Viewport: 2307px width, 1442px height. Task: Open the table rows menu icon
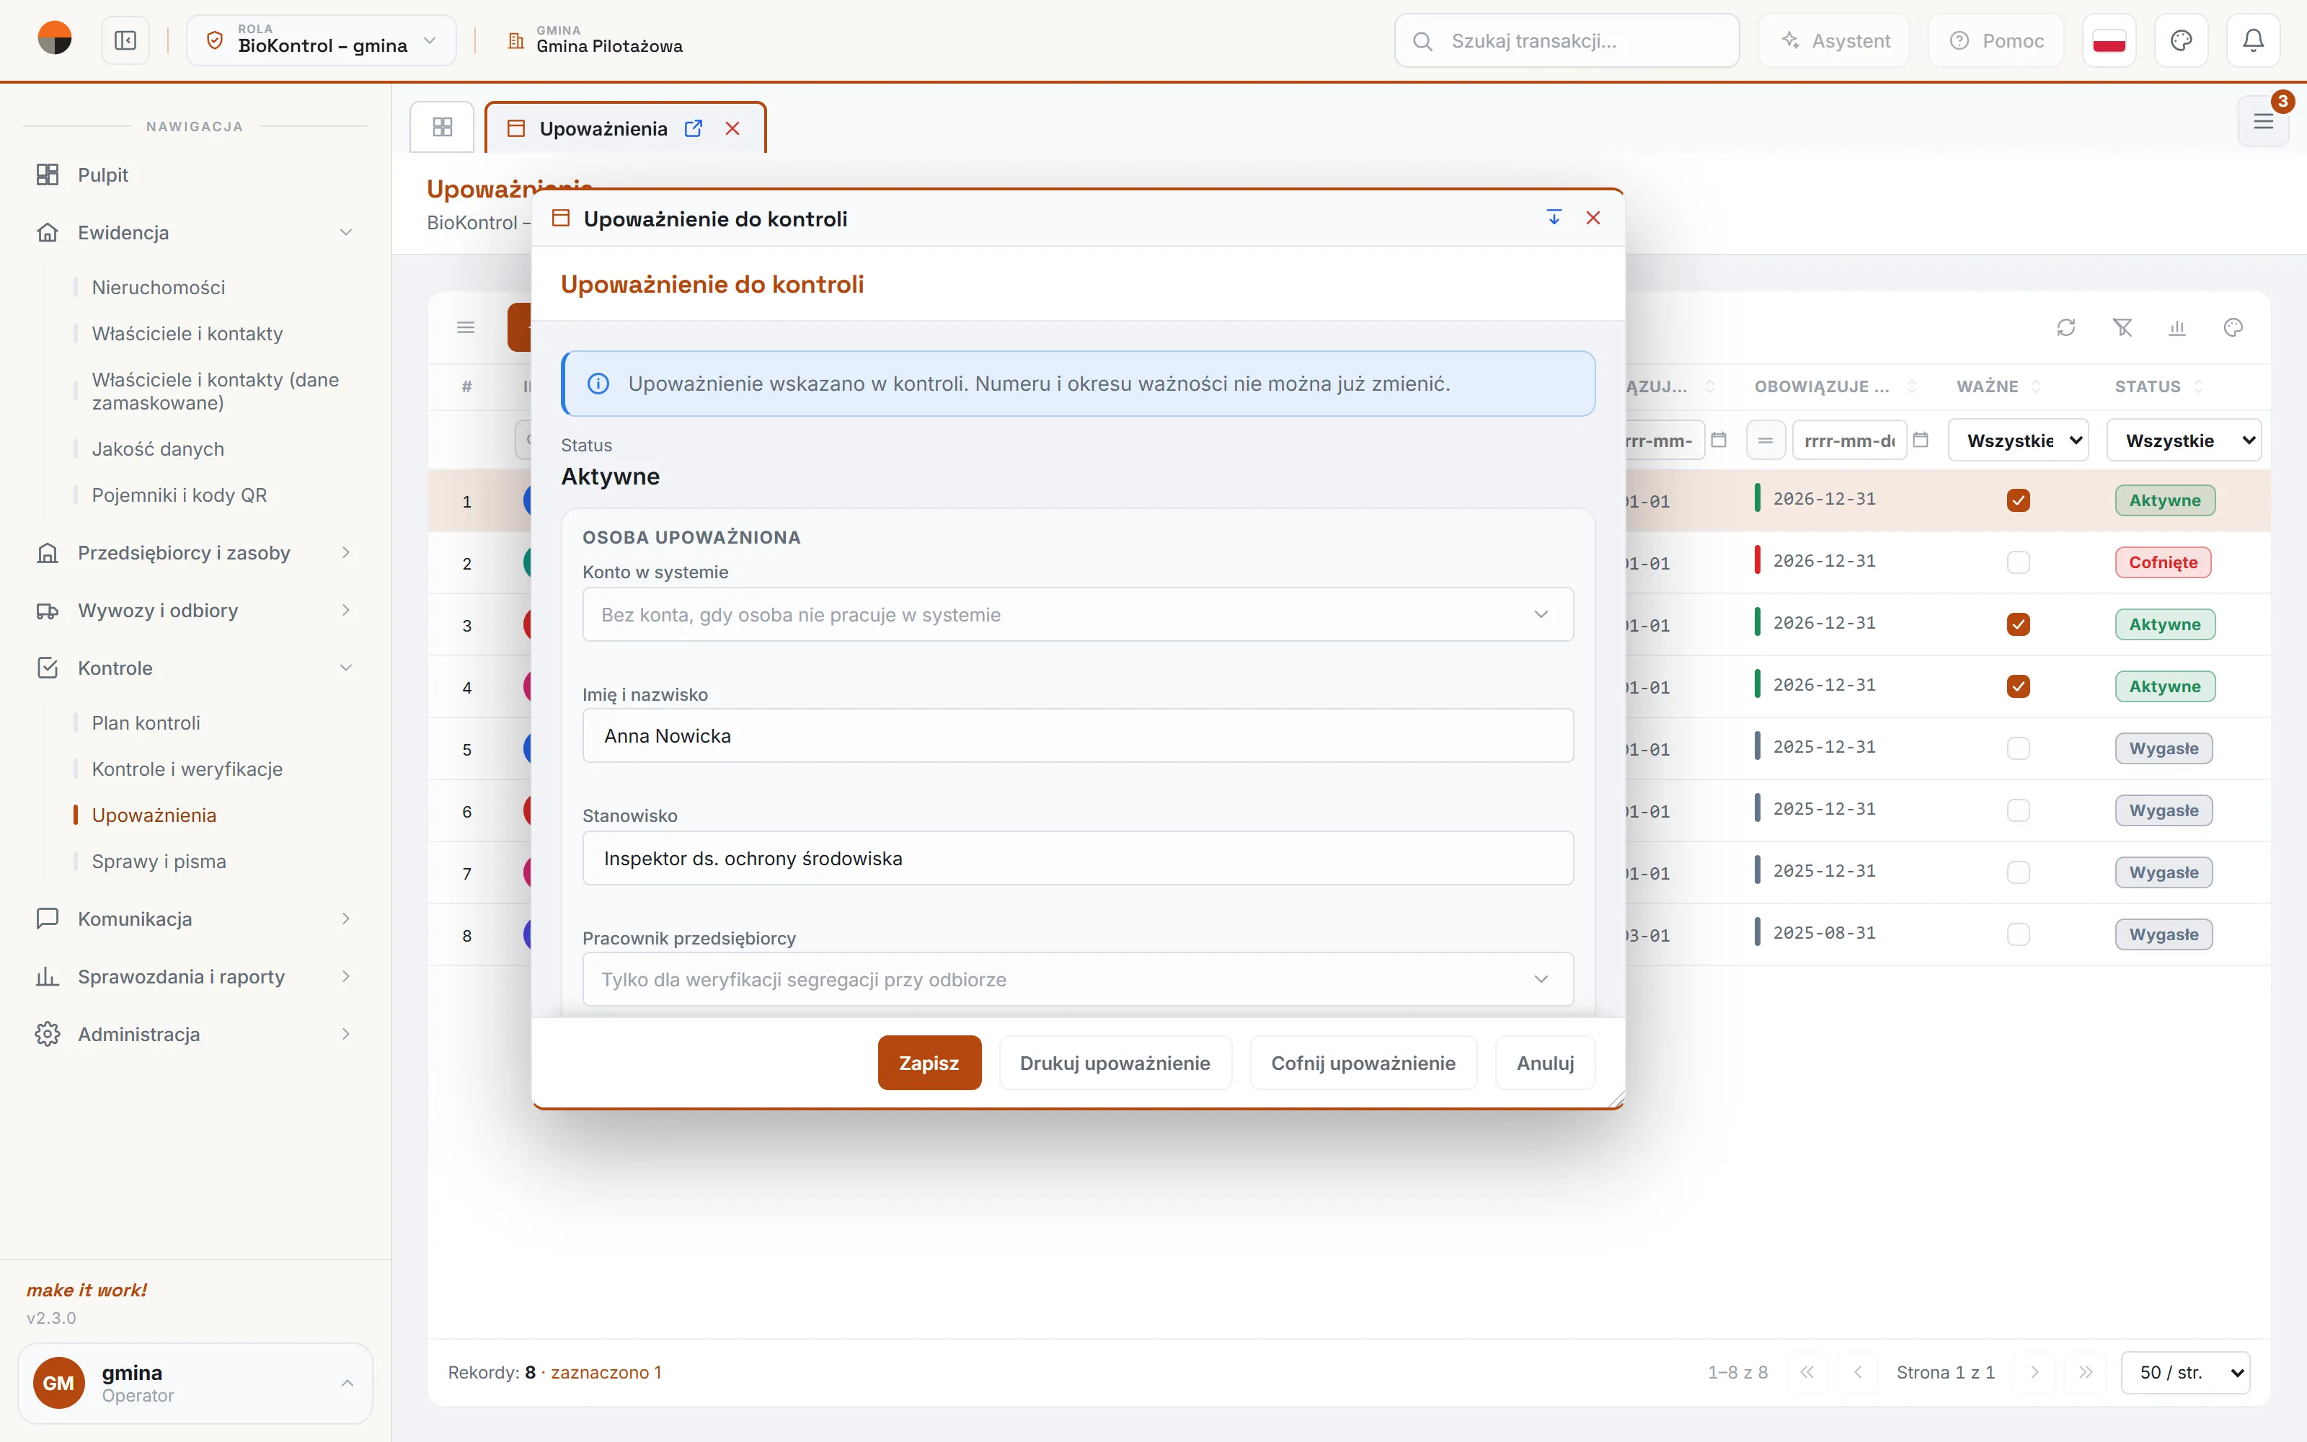(x=466, y=327)
